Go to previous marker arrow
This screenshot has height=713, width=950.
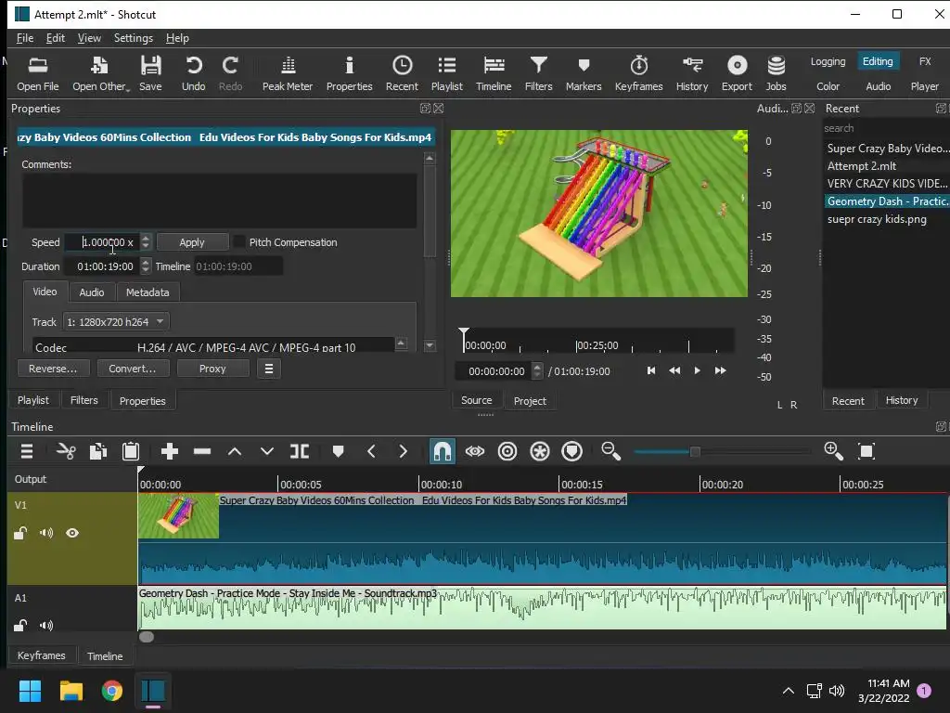[x=371, y=451]
